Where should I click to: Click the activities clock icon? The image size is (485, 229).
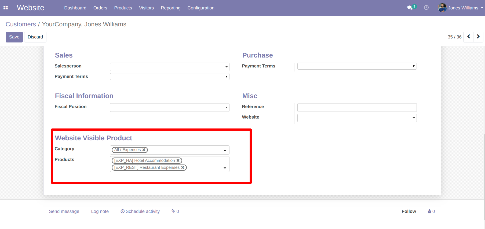tap(426, 8)
